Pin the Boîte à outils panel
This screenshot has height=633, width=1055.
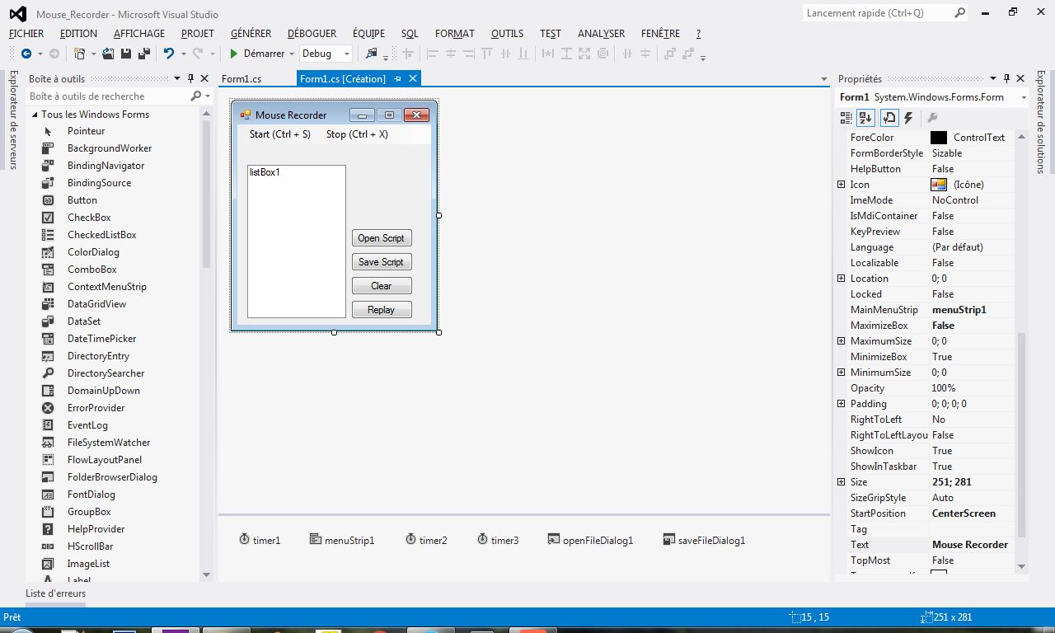click(190, 78)
